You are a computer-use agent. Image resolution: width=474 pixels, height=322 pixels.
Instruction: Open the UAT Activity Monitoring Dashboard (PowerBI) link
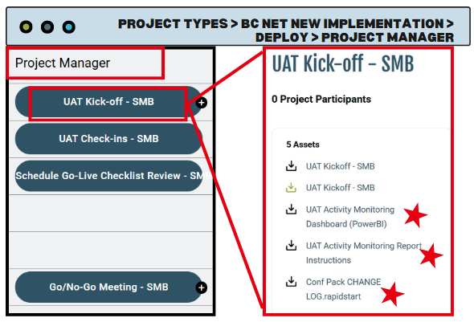350,217
